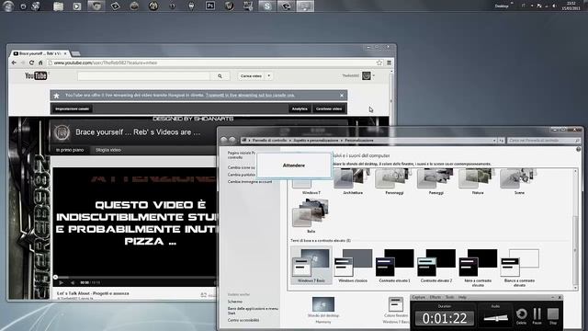Screen dimensions: 588x331
Task: Open the folder icon in the top taskbar
Action: [x=58, y=6]
